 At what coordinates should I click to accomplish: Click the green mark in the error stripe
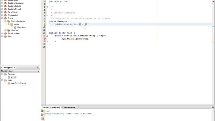coord(213,27)
